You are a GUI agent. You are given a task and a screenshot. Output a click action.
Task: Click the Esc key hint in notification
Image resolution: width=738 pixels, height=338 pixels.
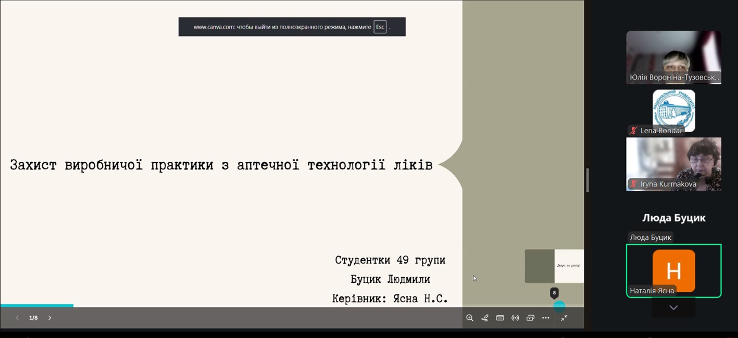pos(380,27)
